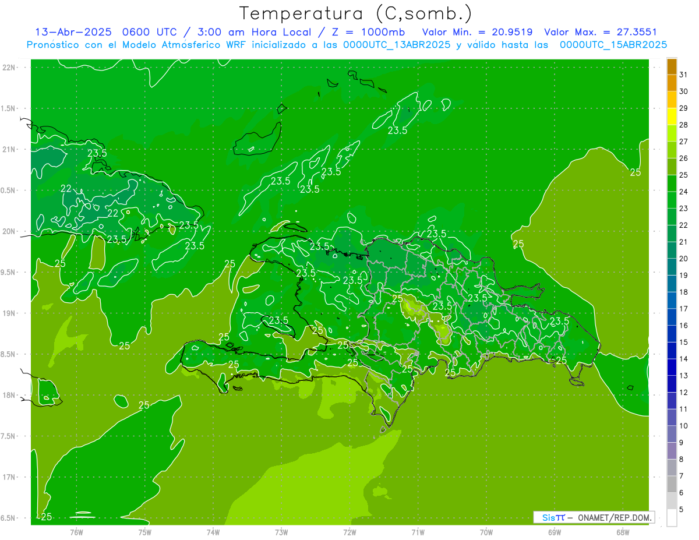Click longitude axis label "69W"
The image size is (699, 540).
(555, 532)
